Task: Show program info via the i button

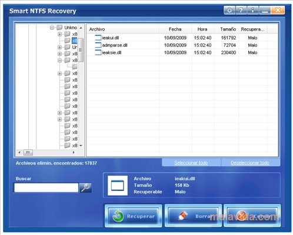Action: (253, 10)
